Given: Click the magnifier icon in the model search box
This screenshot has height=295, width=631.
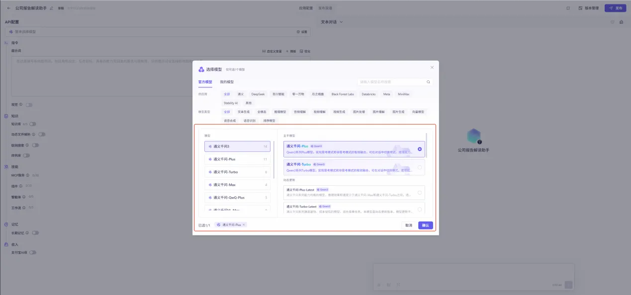Looking at the screenshot, I should click(x=428, y=82).
